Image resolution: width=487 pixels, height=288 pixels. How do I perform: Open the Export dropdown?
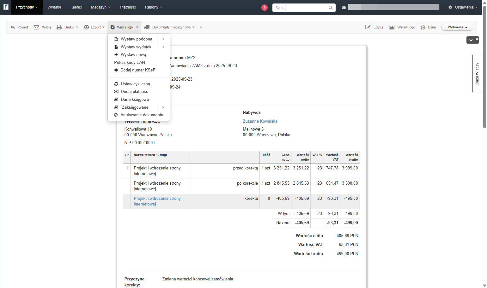(x=94, y=27)
